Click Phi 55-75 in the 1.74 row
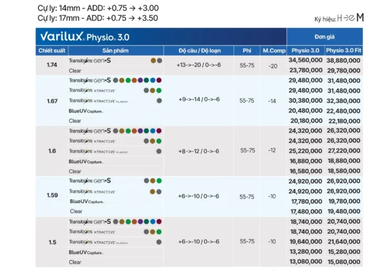 pyautogui.click(x=247, y=65)
